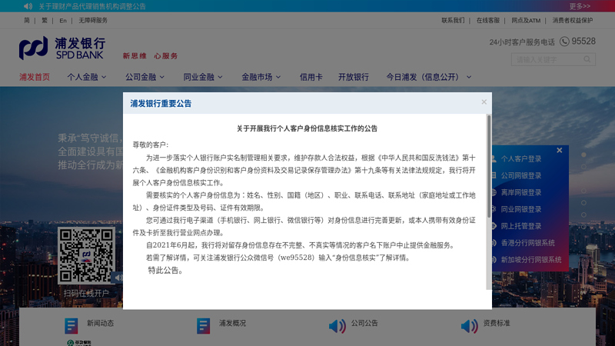Click dialog title 浦发银行重要公告
Image resolution: width=615 pixels, height=346 pixels.
[x=161, y=104]
